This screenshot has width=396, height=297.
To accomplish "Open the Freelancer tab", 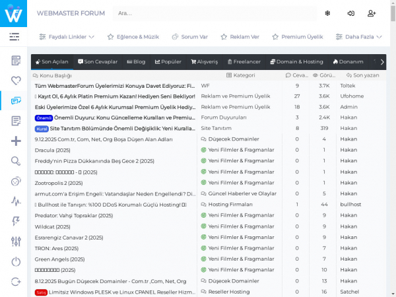I will [244, 62].
